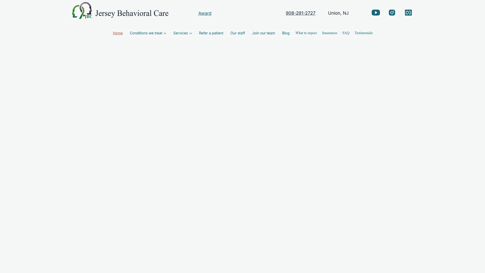Click the Union, NJ location text
This screenshot has height=273, width=485.
338,13
